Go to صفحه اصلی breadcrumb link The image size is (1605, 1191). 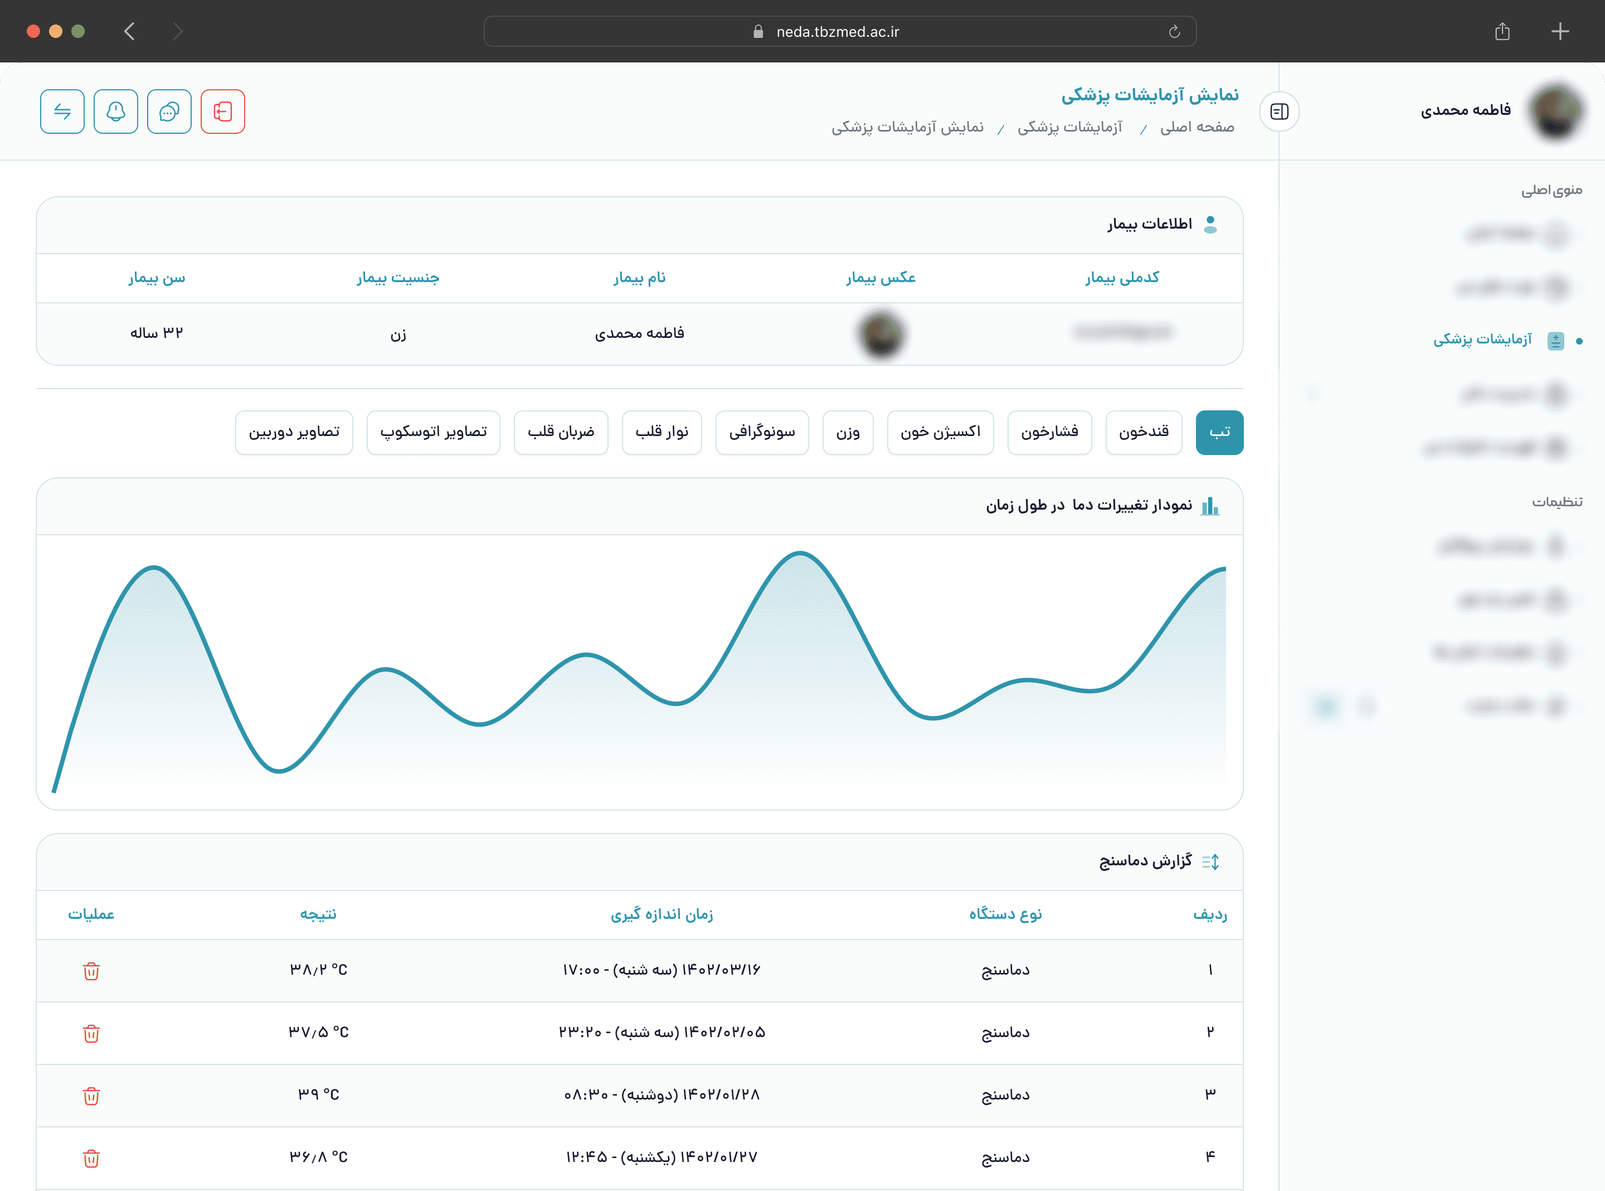point(1197,128)
